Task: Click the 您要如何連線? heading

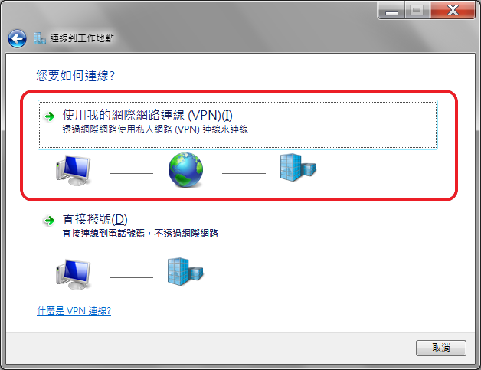Action: (x=75, y=76)
